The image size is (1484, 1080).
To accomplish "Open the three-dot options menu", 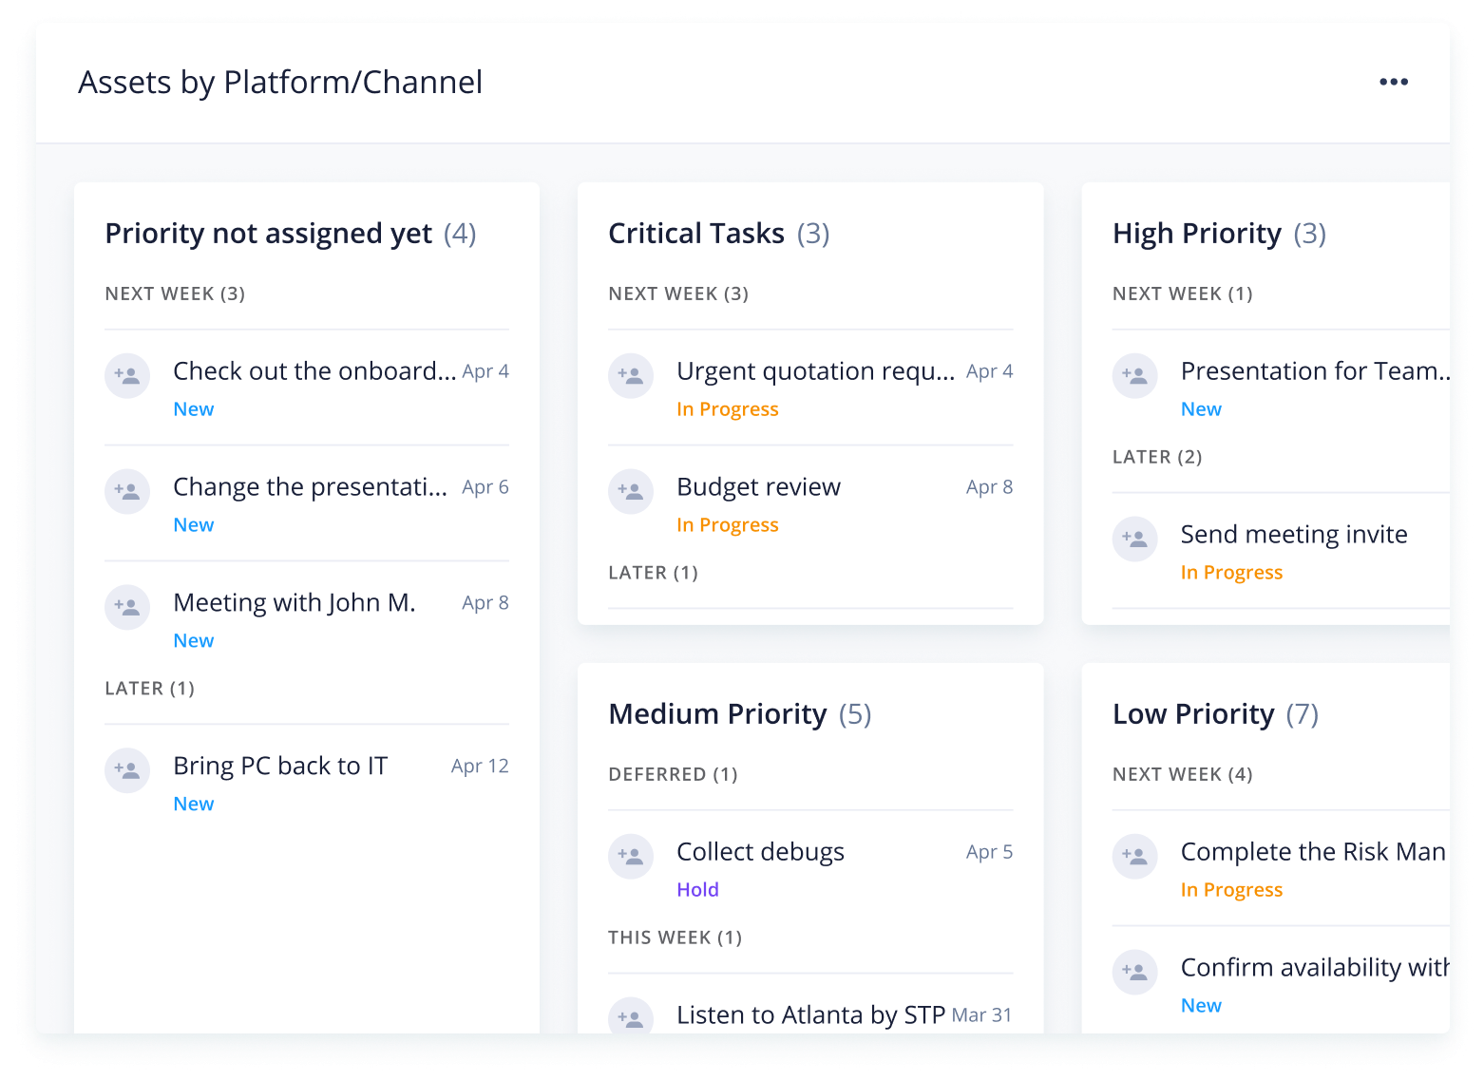I will click(1393, 82).
